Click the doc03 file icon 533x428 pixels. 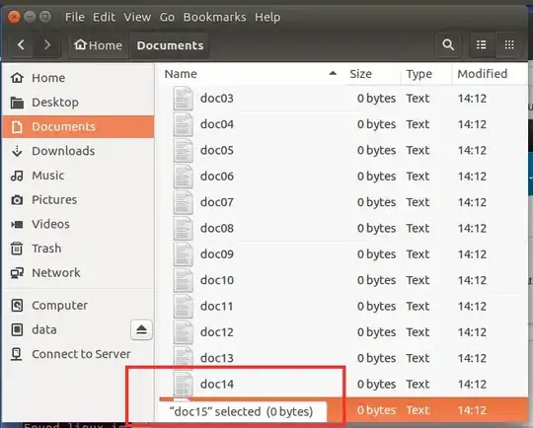183,99
